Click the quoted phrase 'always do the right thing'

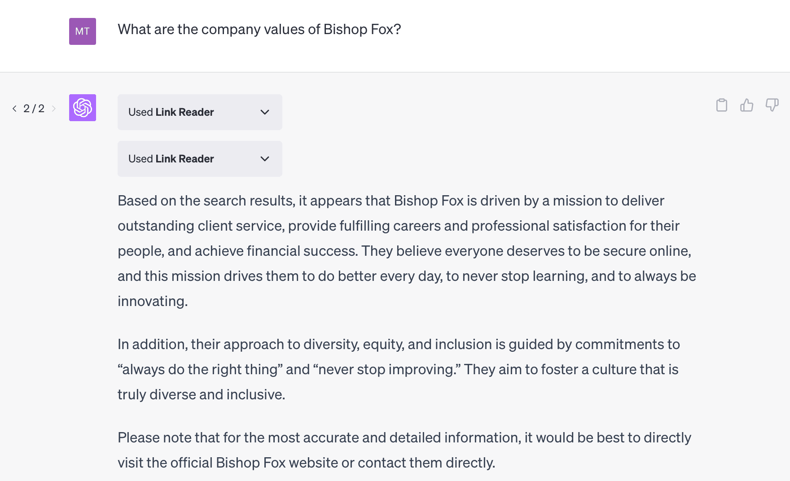click(200, 369)
